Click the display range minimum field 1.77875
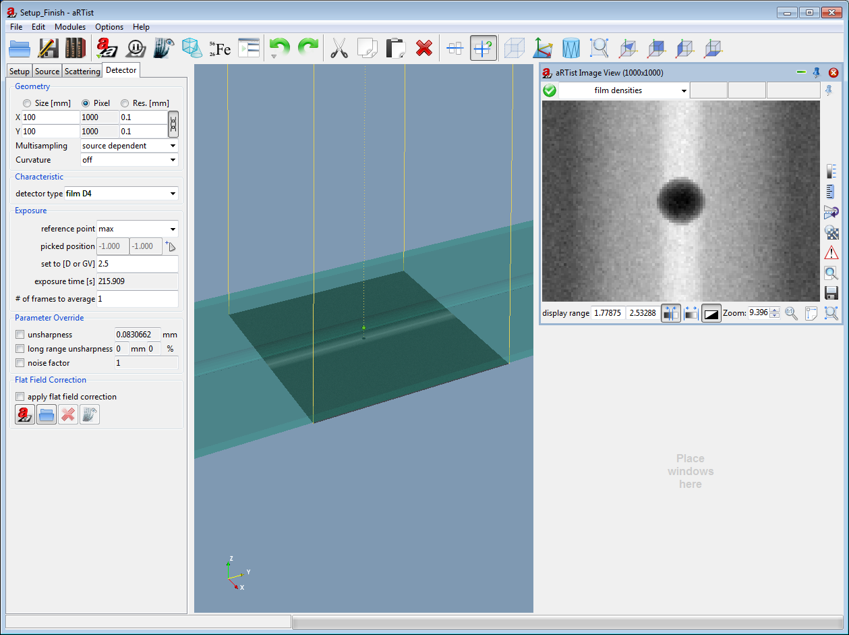The height and width of the screenshot is (635, 849). (x=608, y=313)
